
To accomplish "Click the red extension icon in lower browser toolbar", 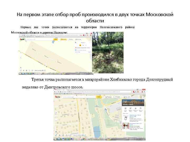I will (134, 92).
